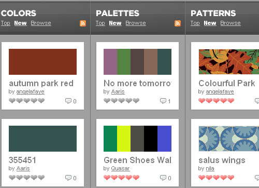
Task: Select Top tab under Palettes
Action: 100,23
